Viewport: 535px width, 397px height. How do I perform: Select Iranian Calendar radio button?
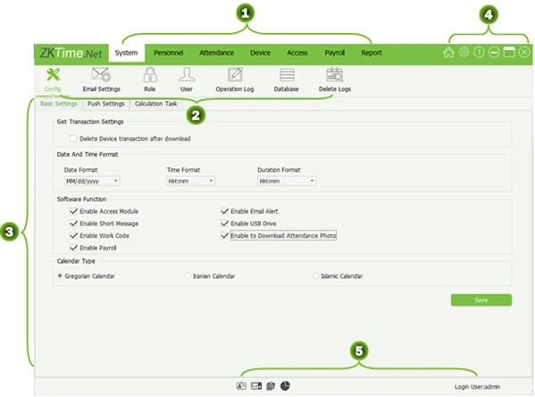pyautogui.click(x=188, y=275)
